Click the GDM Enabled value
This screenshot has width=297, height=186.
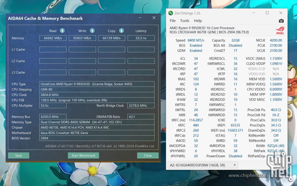pos(196,51)
